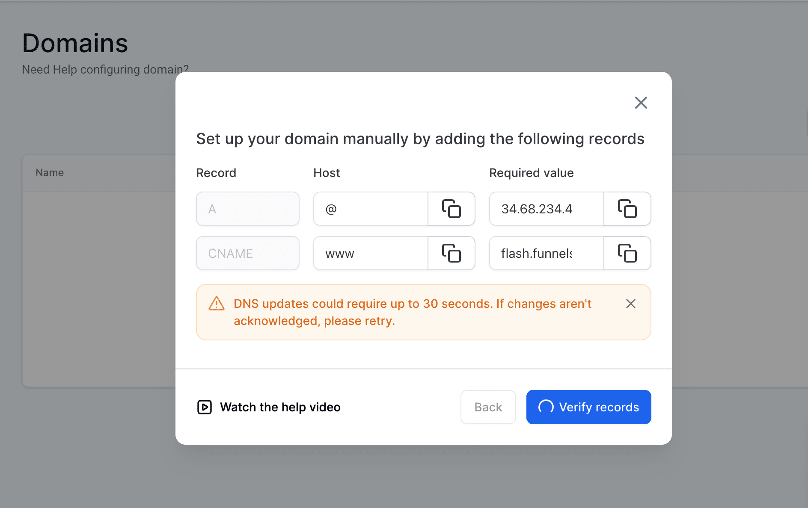
Task: Select the IP address value field
Action: (546, 209)
